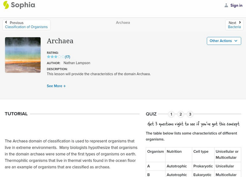Open the Sign in link

pos(236,5)
